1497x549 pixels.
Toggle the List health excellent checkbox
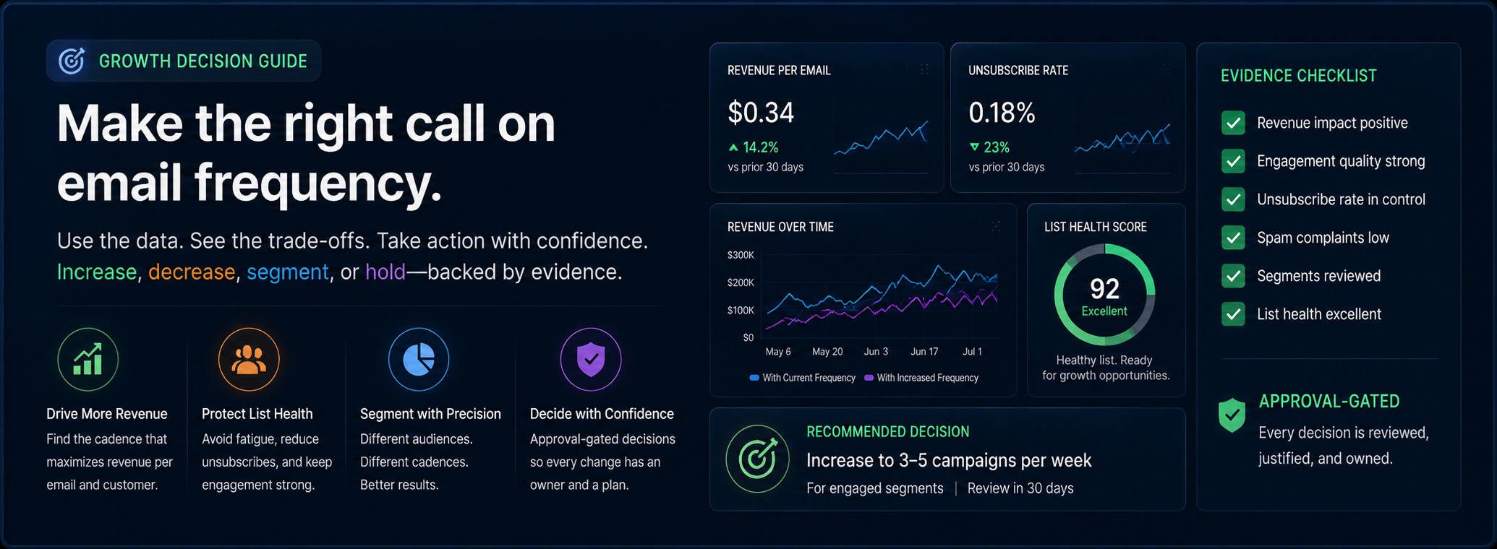coord(1233,314)
